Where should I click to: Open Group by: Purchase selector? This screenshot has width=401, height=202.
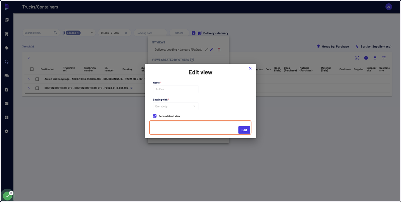332,46
